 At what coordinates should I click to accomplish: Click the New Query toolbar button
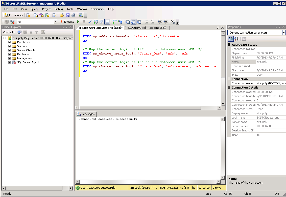[14, 15]
